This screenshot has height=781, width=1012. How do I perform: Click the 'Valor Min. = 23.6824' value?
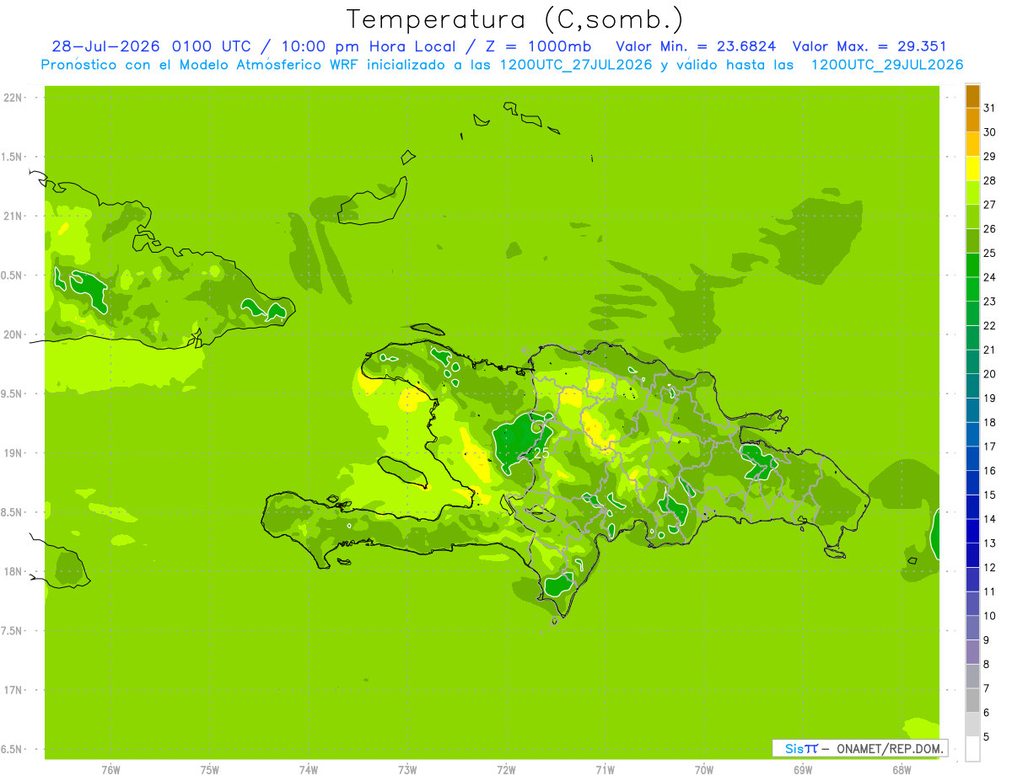point(696,46)
